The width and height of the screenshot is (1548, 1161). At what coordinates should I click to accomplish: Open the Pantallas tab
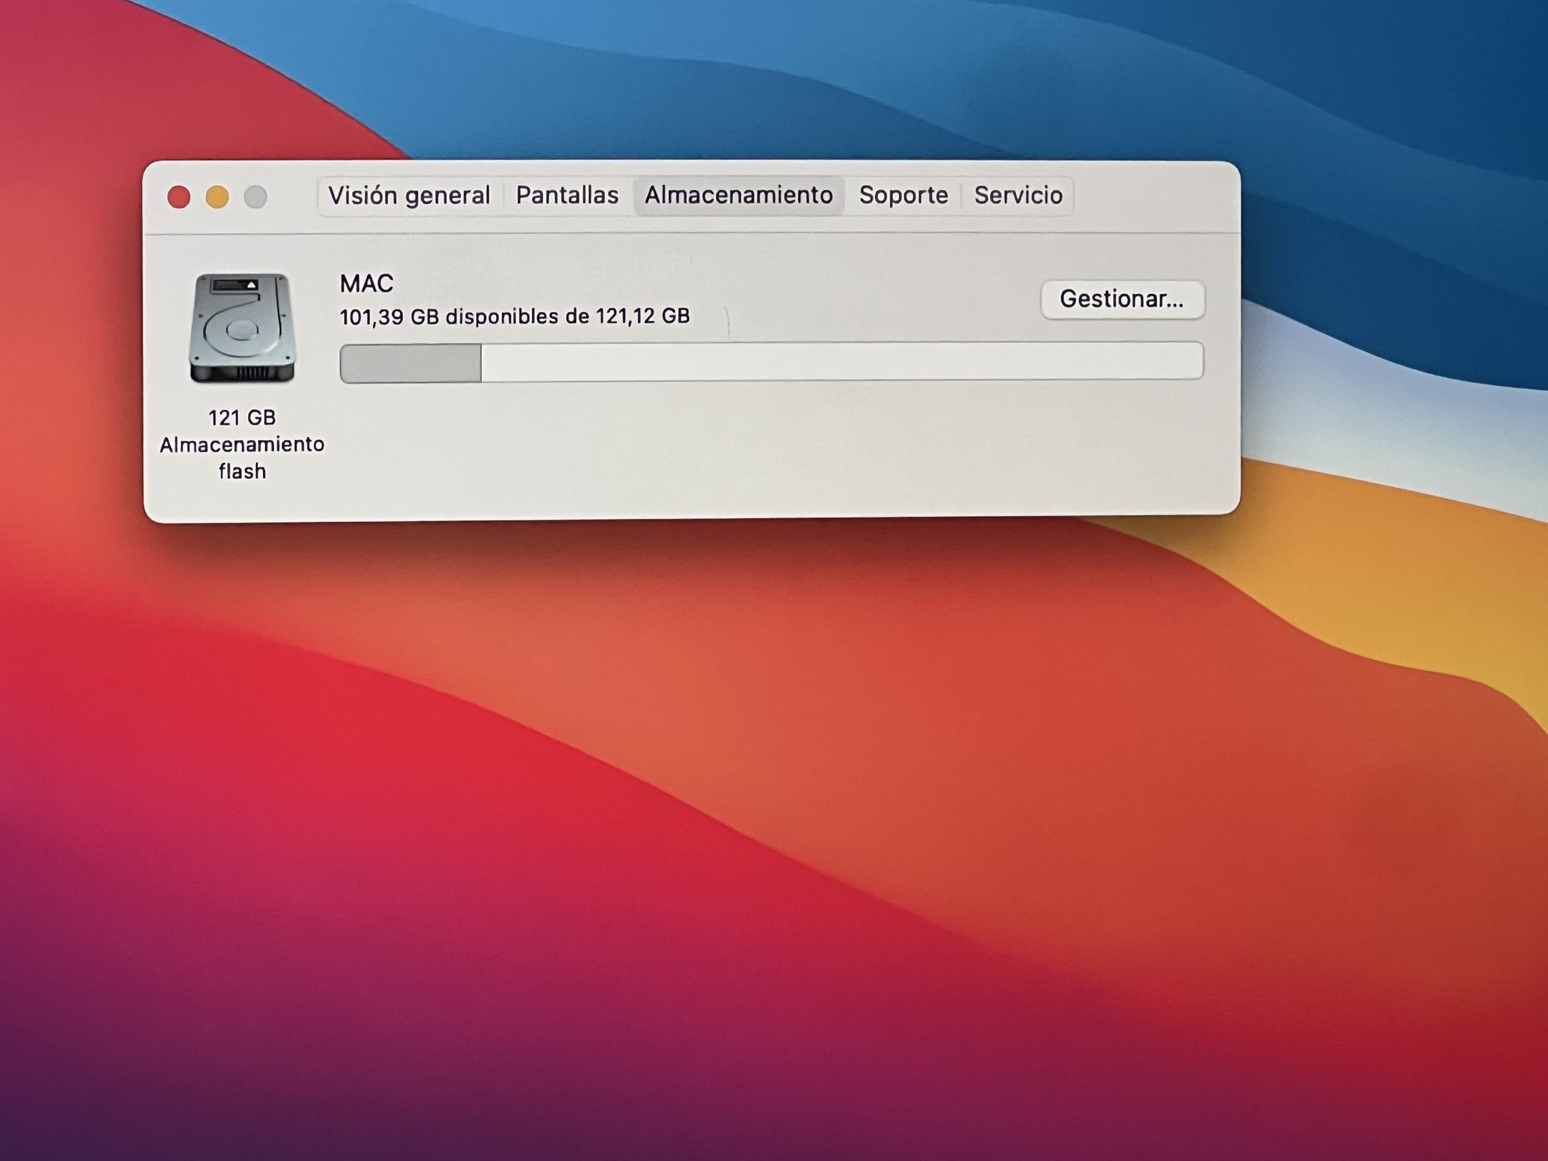tap(567, 195)
